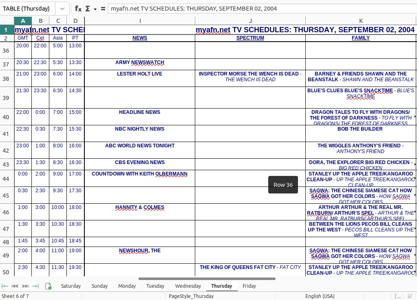
Task: Select the Thursday sheet tab
Action: tap(221, 286)
